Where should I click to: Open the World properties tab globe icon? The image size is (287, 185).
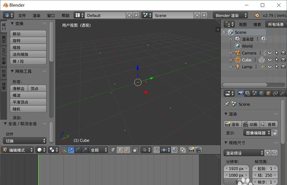click(x=262, y=93)
